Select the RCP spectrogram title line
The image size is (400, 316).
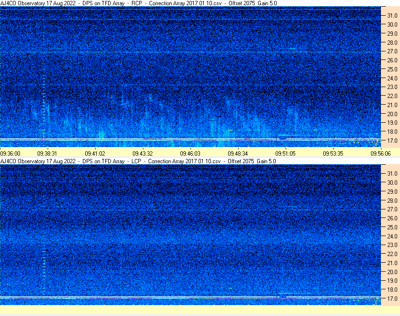pos(139,3)
